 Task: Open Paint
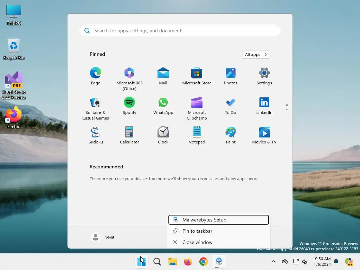click(231, 135)
